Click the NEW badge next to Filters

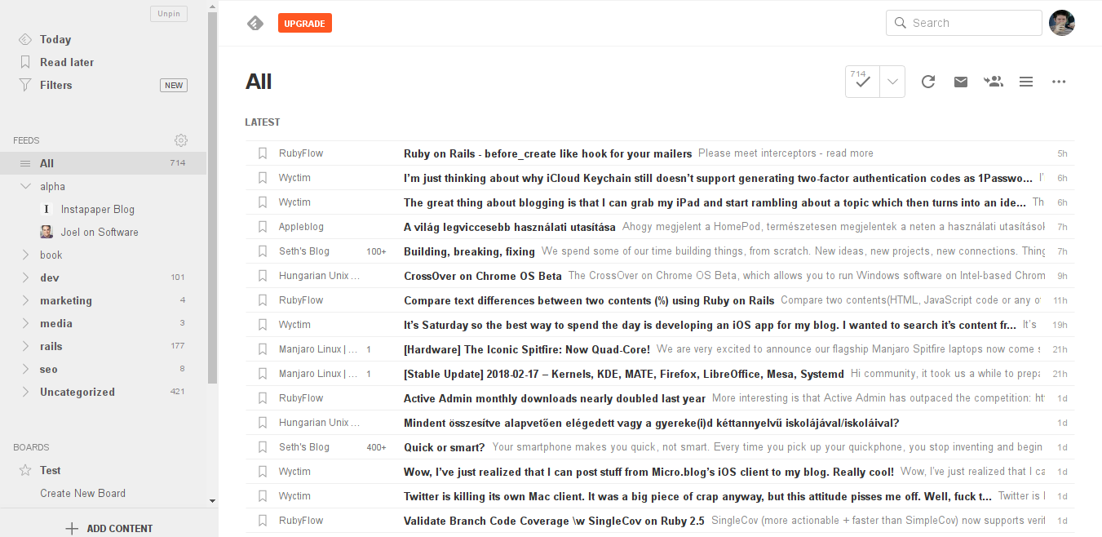pyautogui.click(x=174, y=85)
